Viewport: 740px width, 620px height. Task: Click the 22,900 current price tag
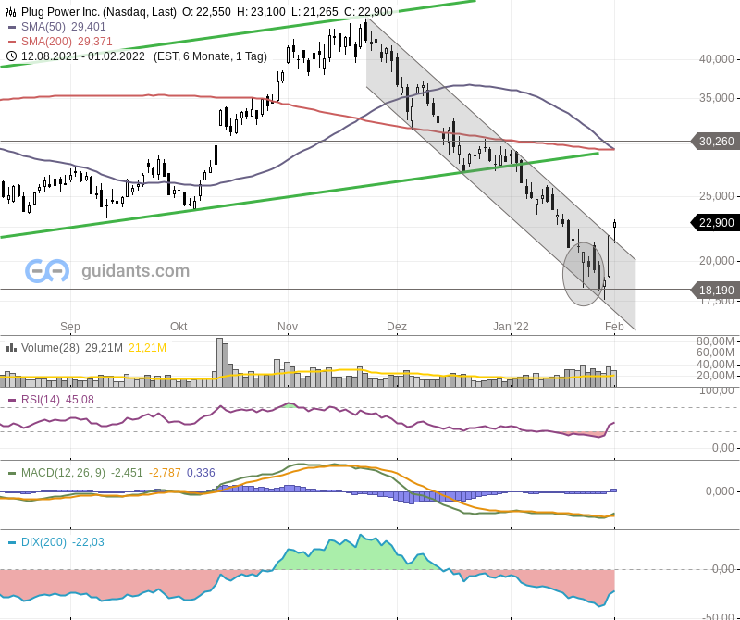(x=716, y=222)
